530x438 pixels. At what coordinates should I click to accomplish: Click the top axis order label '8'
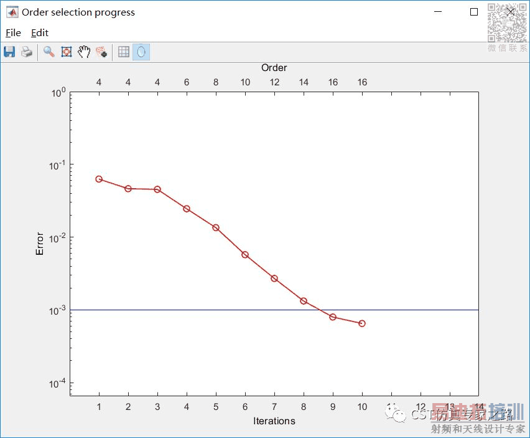coord(216,82)
